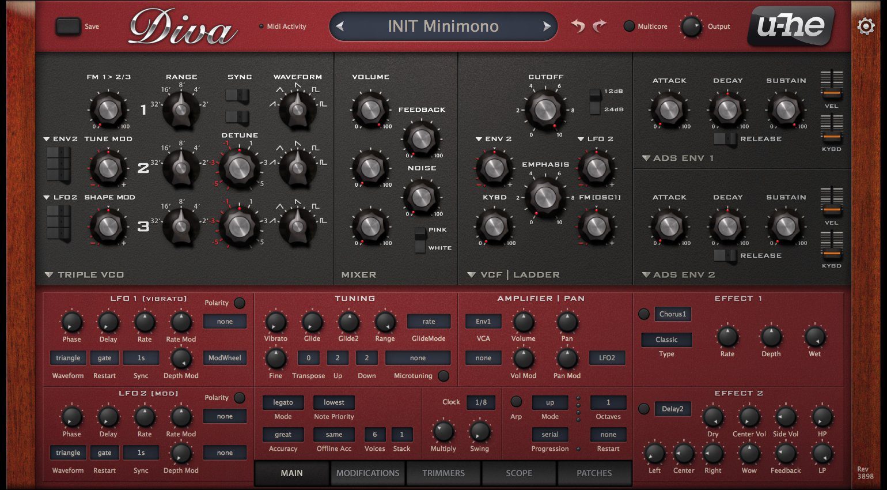Toggle the Microtuning switch
Viewport: 887px width, 490px height.
pyautogui.click(x=443, y=376)
